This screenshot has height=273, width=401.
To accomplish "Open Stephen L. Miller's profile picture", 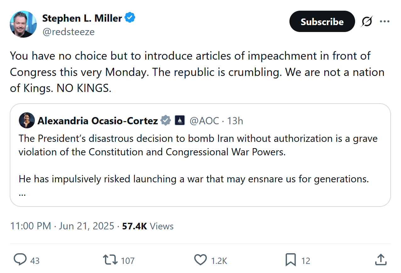I will pyautogui.click(x=23, y=24).
